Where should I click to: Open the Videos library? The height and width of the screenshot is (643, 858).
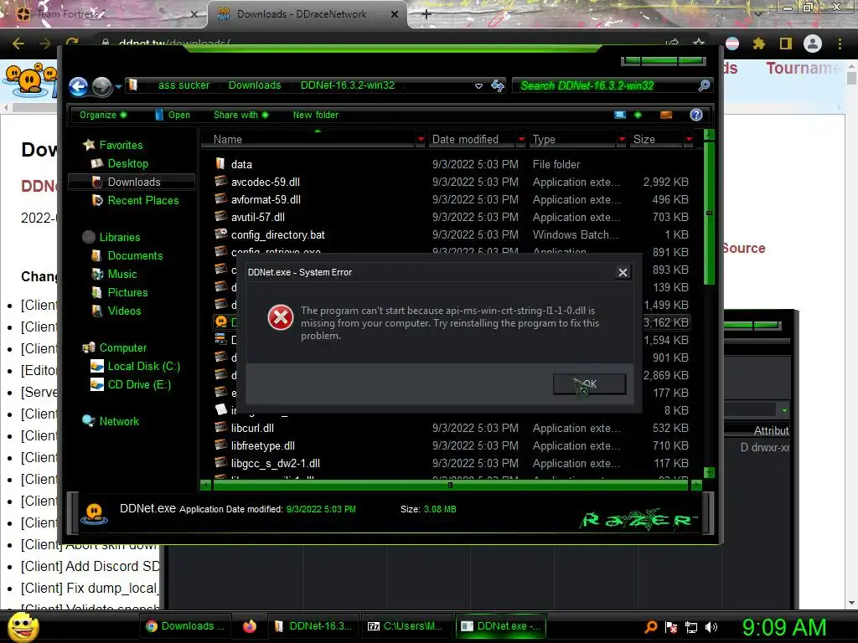click(124, 311)
